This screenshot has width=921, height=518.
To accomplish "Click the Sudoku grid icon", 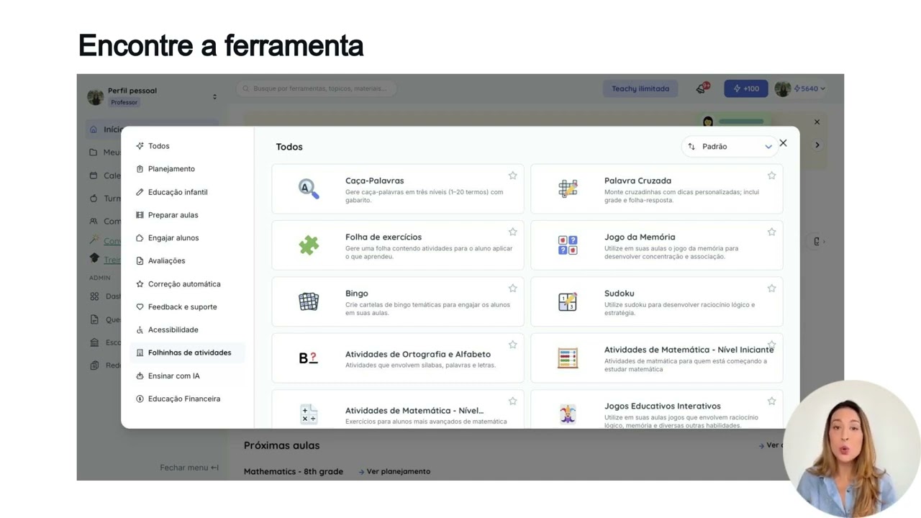I will 568,301.
